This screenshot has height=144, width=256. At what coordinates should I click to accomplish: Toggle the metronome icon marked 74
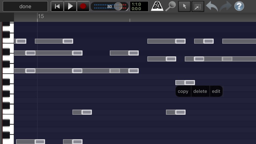[x=157, y=6]
